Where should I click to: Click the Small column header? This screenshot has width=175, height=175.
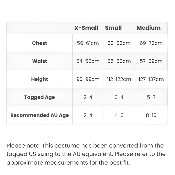click(113, 28)
